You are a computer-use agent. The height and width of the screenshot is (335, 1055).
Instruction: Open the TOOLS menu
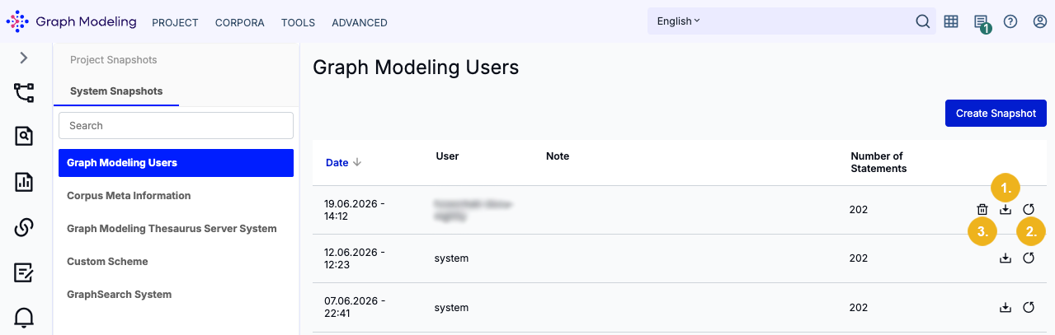point(298,23)
